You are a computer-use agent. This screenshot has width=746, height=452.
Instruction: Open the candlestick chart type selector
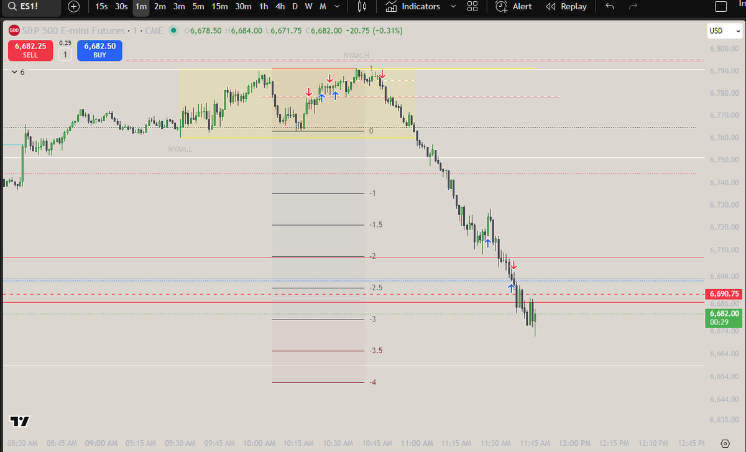[x=362, y=7]
